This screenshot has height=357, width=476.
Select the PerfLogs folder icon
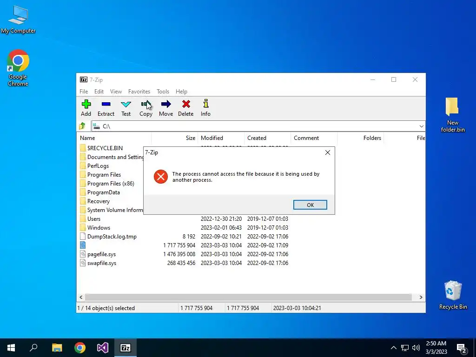(83, 166)
